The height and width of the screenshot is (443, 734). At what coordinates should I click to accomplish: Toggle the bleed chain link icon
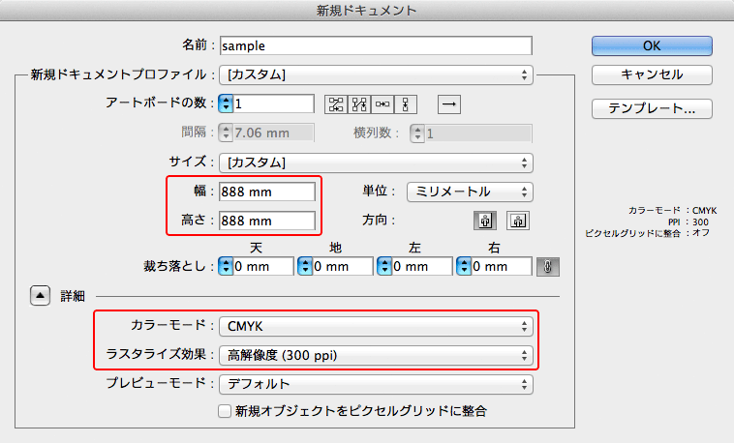point(549,265)
